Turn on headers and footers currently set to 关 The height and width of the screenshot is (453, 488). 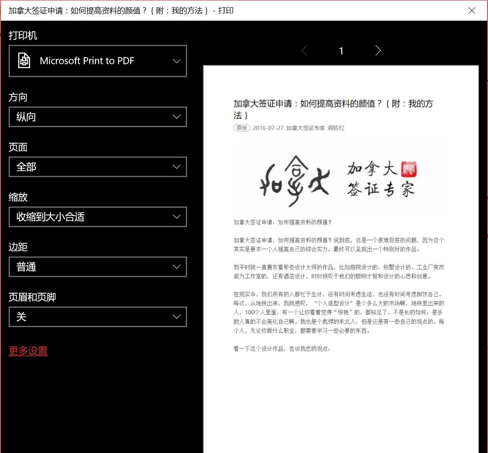coord(98,317)
